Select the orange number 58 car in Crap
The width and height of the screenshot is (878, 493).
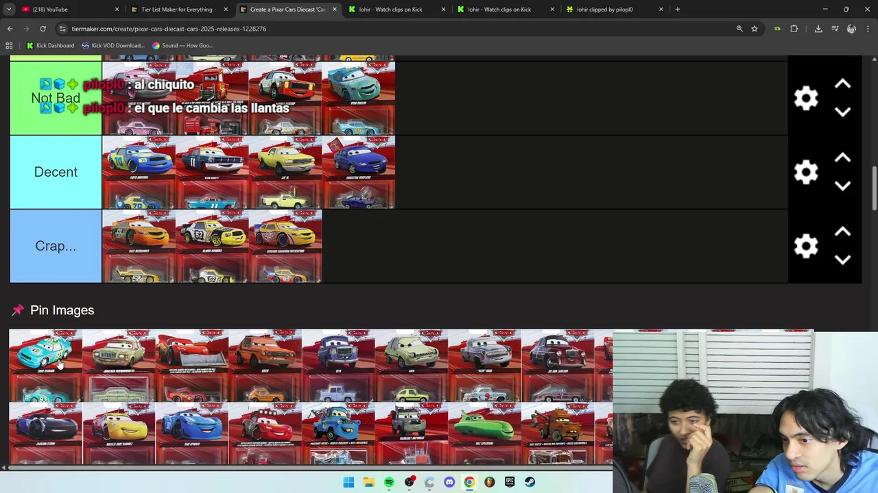point(139,246)
